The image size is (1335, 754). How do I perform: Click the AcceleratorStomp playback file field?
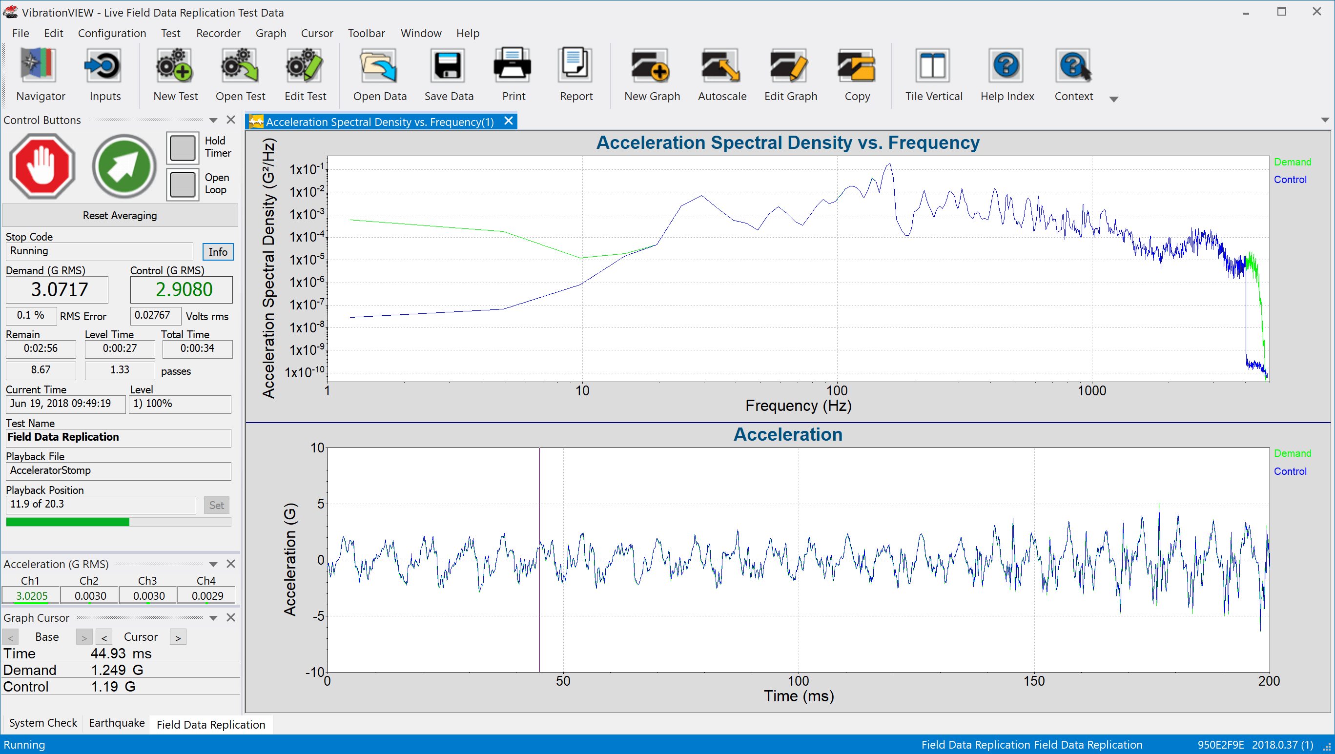tap(118, 470)
